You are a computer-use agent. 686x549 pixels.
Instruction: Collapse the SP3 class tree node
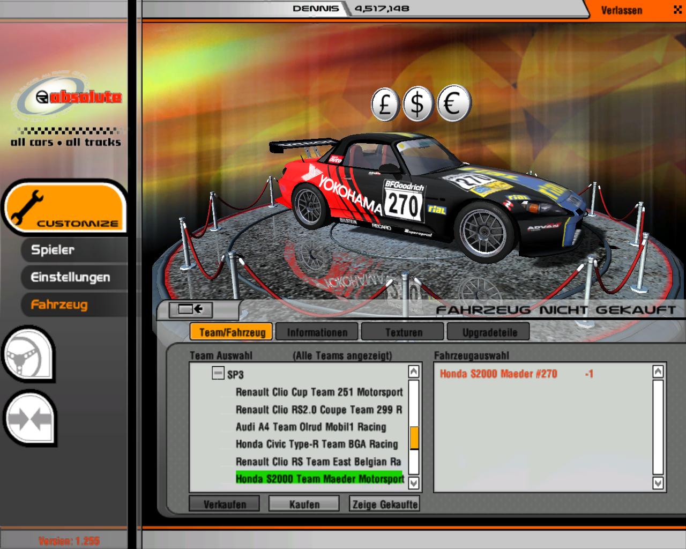point(218,373)
